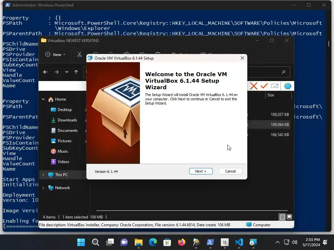Viewport: 334px width, 250px height.
Task: Expand the Network node
Action: pyautogui.click(x=43, y=188)
